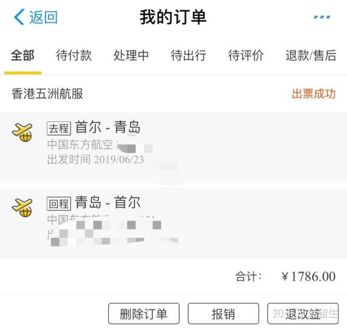Screen dimensions: 347x328
Task: Tap the 去程 tag label
Action: 59,128
